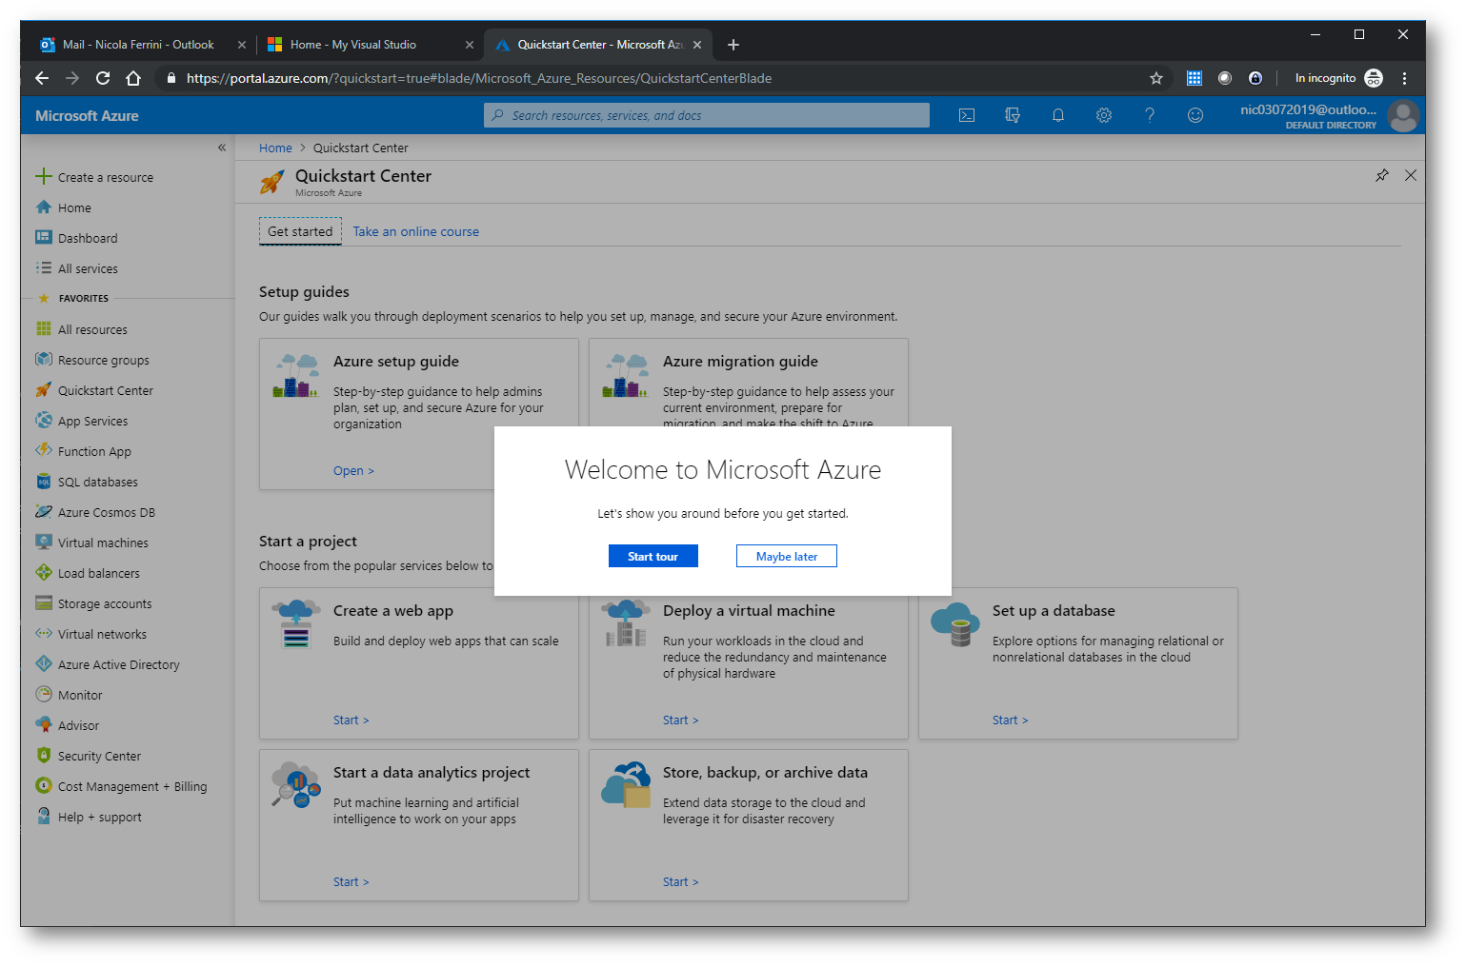Viewport: 1466px width, 967px height.
Task: Close the Quickstart Center browser tab
Action: tap(697, 45)
